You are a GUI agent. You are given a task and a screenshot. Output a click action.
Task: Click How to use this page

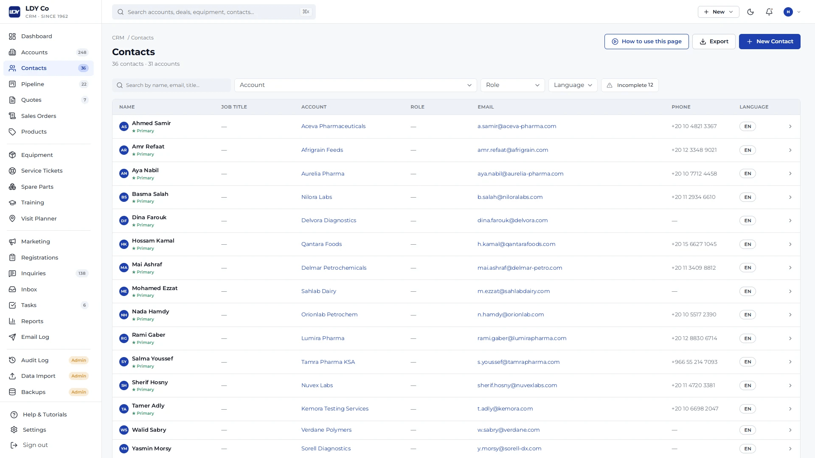pyautogui.click(x=646, y=42)
